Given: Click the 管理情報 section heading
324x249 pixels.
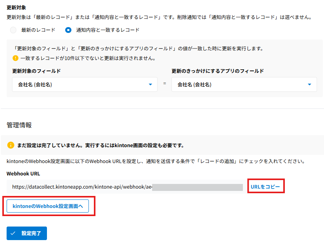Looking at the screenshot, I should tap(19, 125).
